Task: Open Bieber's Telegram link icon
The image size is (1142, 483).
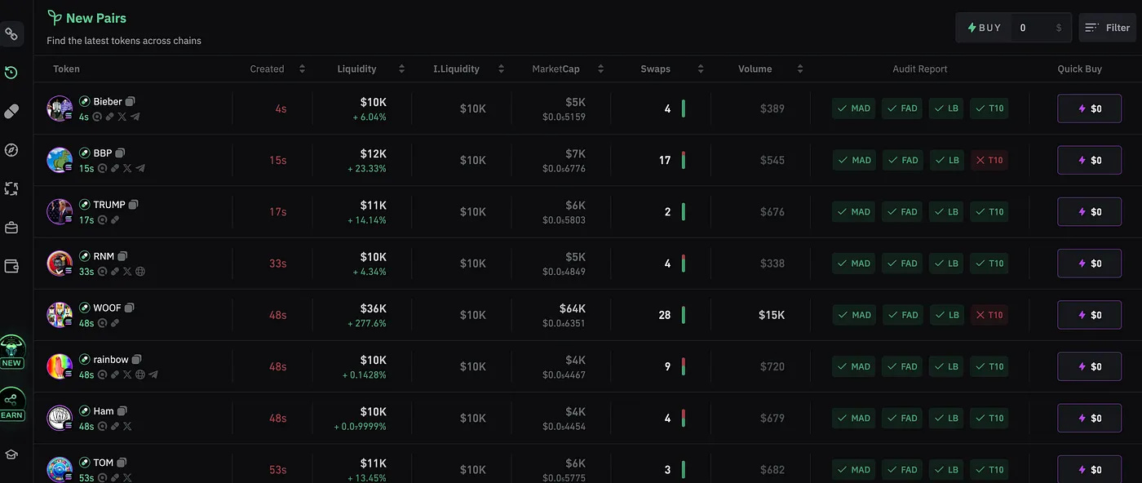Action: coord(135,117)
